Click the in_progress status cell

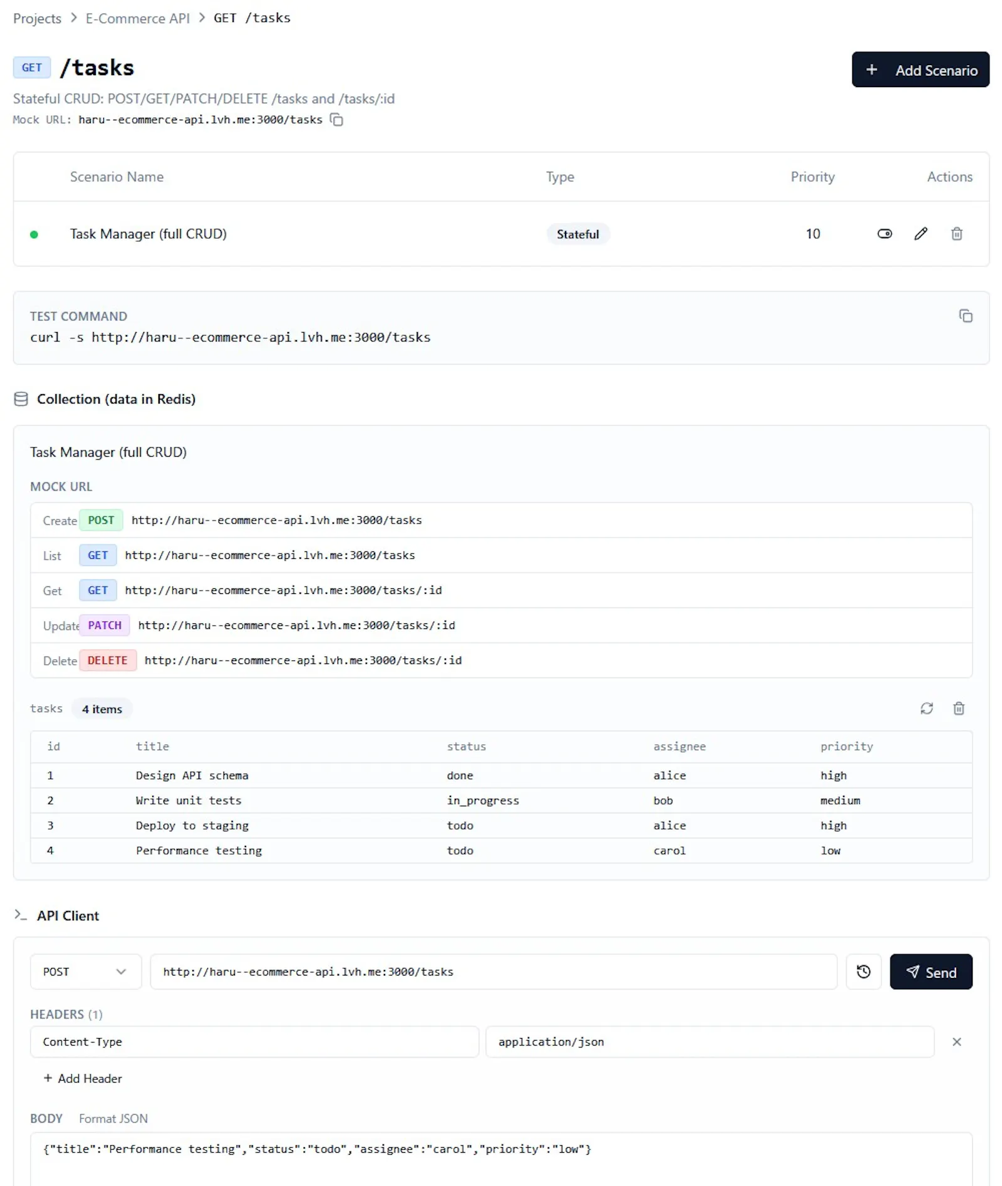[x=483, y=800]
